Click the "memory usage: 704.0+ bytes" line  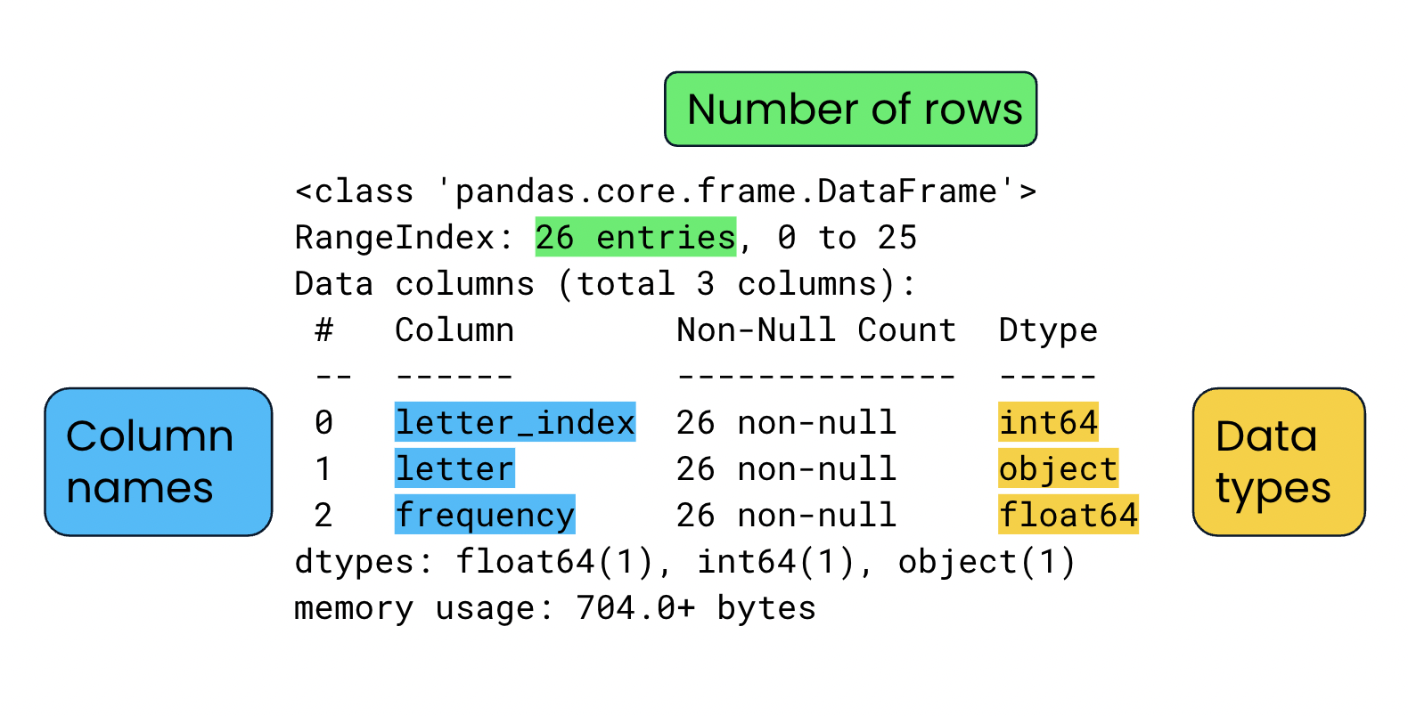pos(554,608)
